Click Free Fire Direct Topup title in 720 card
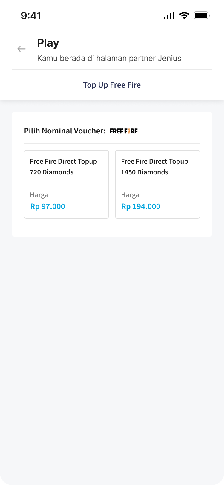The width and height of the screenshot is (224, 485). click(x=64, y=162)
